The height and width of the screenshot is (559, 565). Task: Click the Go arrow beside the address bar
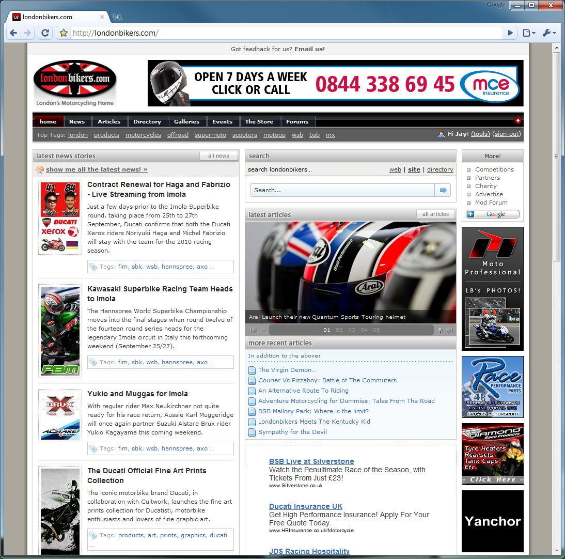click(510, 33)
